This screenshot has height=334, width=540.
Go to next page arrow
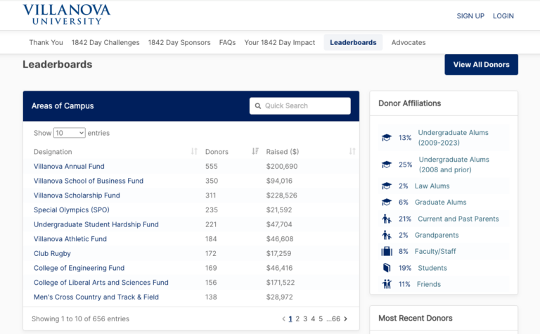click(346, 319)
